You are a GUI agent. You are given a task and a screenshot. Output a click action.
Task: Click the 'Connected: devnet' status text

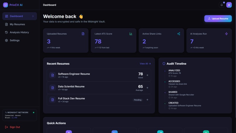click(x=13, y=115)
